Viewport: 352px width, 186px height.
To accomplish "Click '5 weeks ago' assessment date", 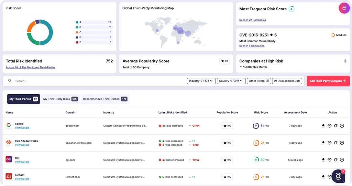I will pyautogui.click(x=295, y=160).
